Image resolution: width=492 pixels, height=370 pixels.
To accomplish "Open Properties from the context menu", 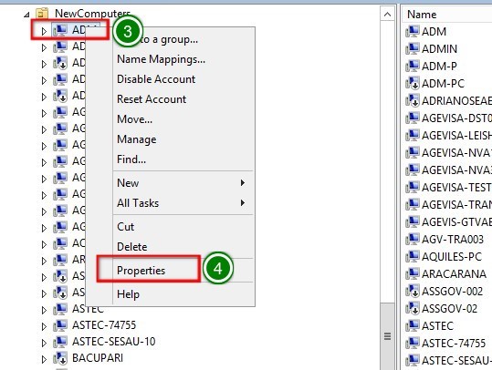I will point(141,270).
